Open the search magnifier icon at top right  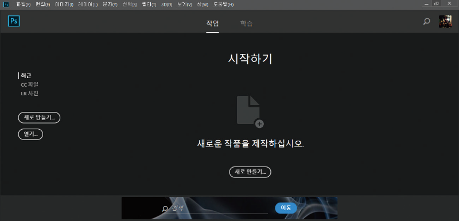pos(427,21)
